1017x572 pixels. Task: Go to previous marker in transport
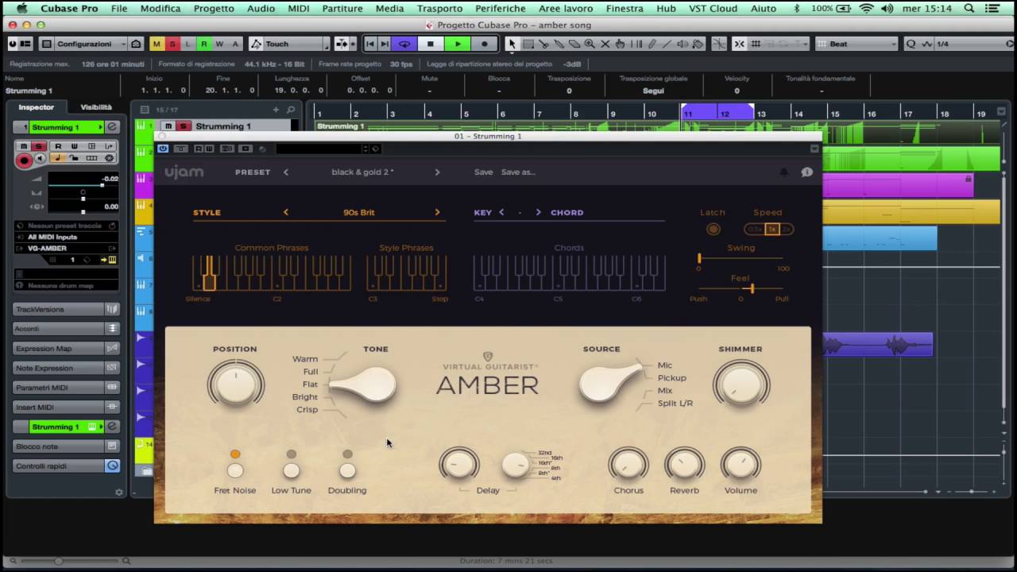click(370, 44)
